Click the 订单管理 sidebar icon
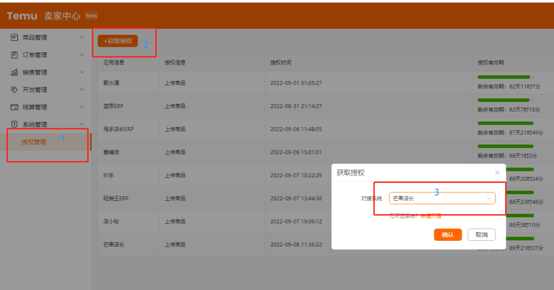 point(14,55)
